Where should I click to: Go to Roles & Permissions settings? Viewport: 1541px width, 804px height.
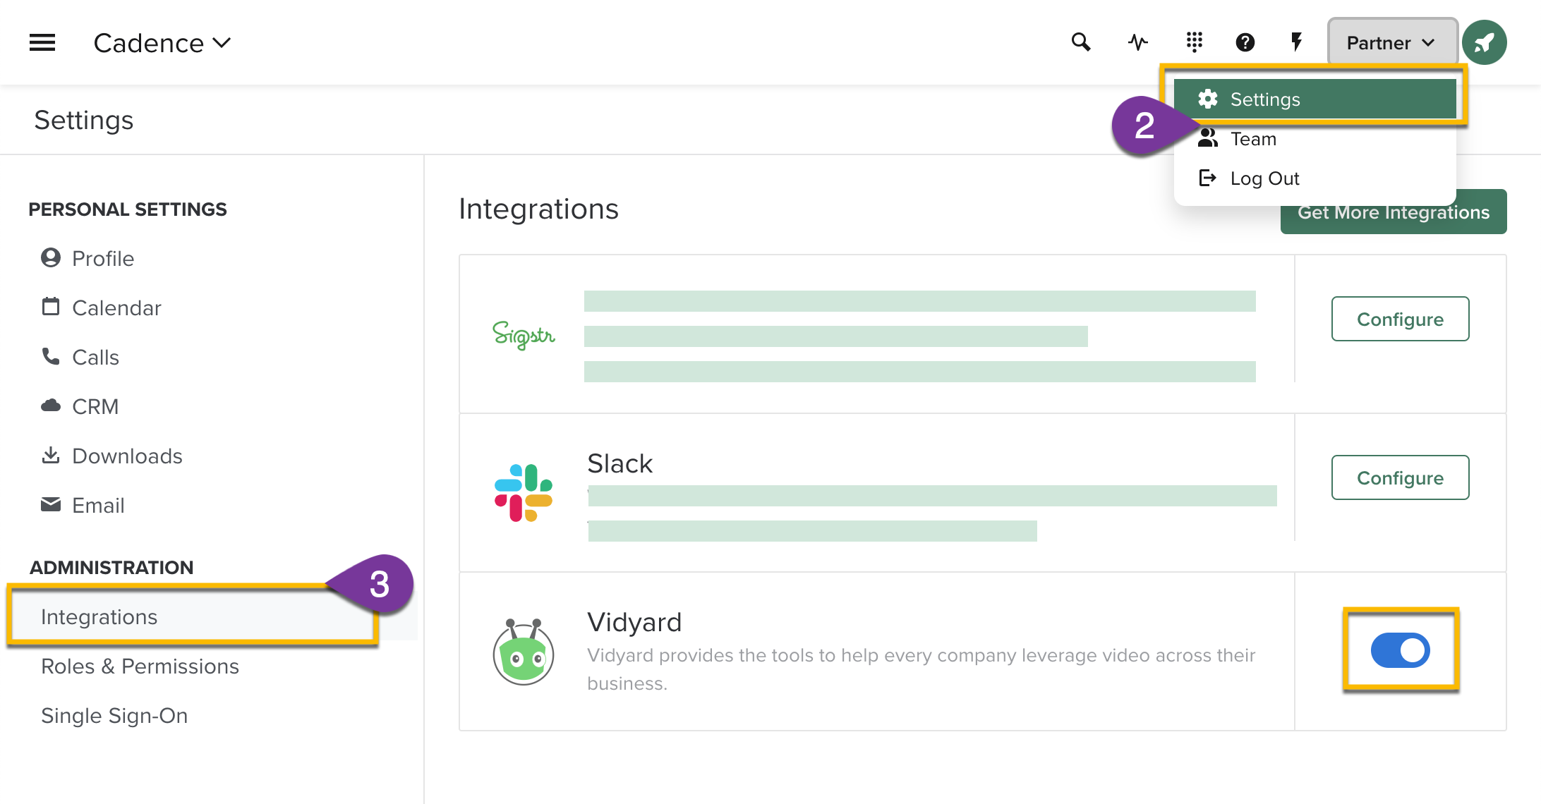pyautogui.click(x=140, y=666)
